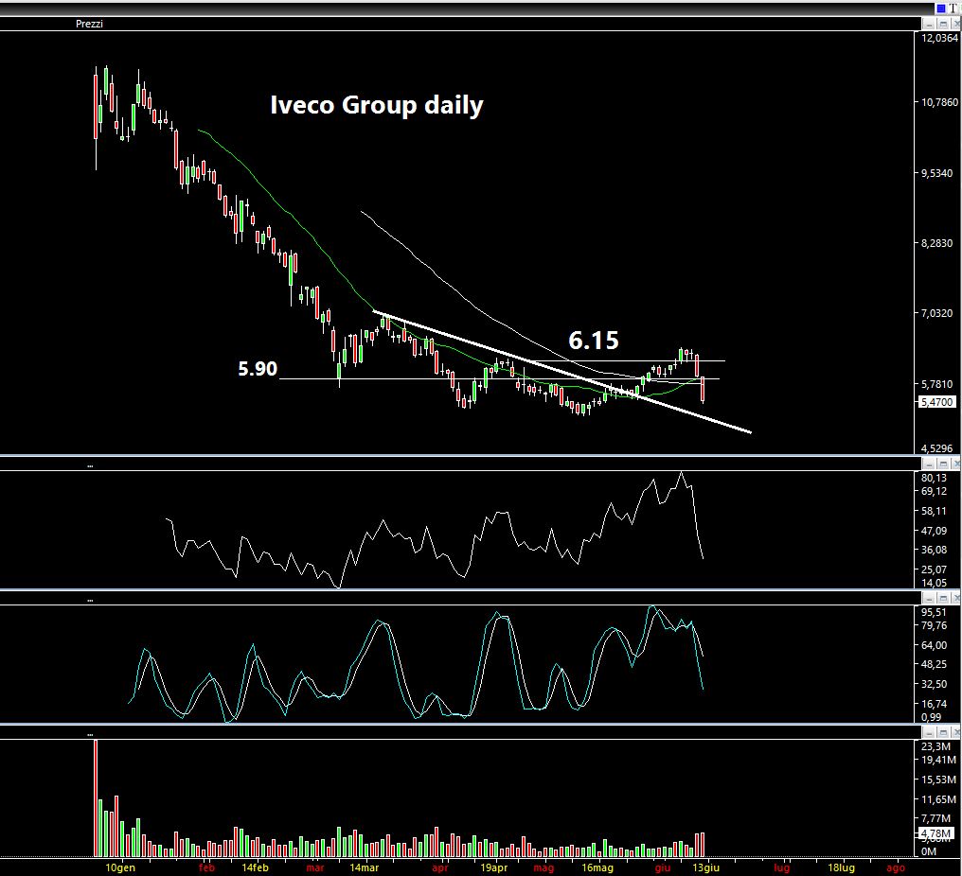Click the 13giu date label
Image resolution: width=962 pixels, height=876 pixels.
click(706, 867)
